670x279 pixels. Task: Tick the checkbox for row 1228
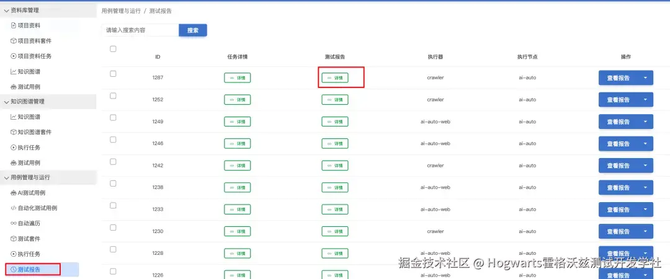tap(114, 249)
